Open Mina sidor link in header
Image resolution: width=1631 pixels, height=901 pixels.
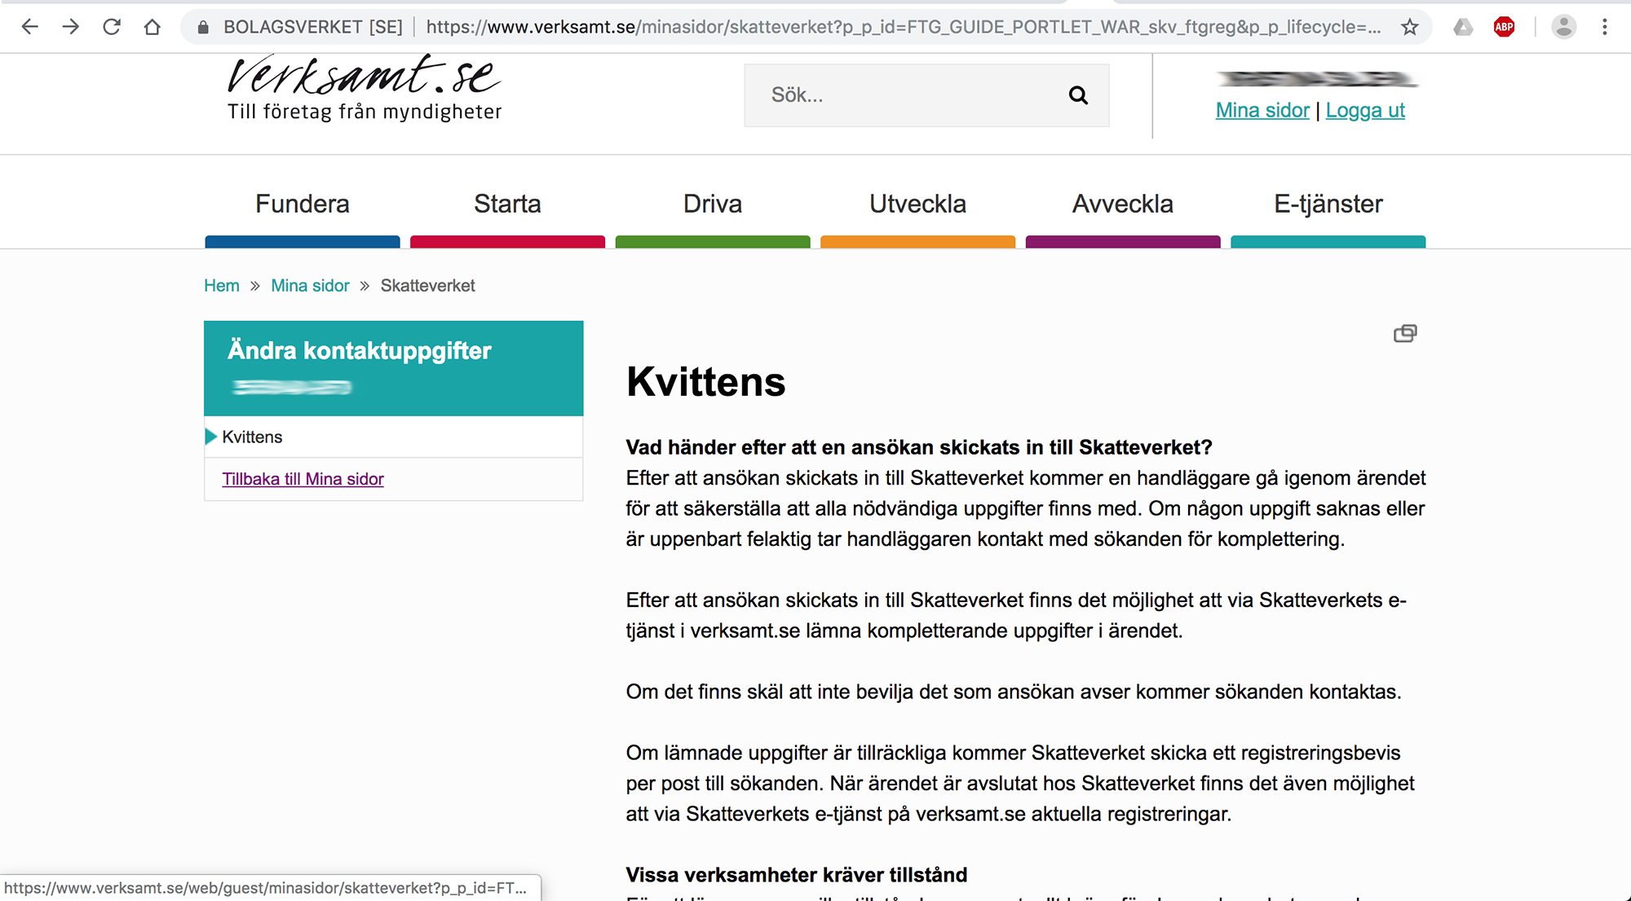(x=1262, y=110)
